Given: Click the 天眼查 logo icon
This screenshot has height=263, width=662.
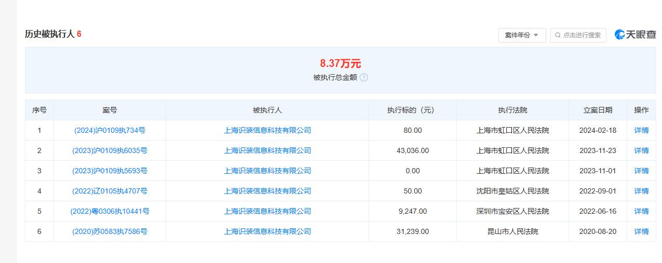Looking at the screenshot, I should 620,35.
